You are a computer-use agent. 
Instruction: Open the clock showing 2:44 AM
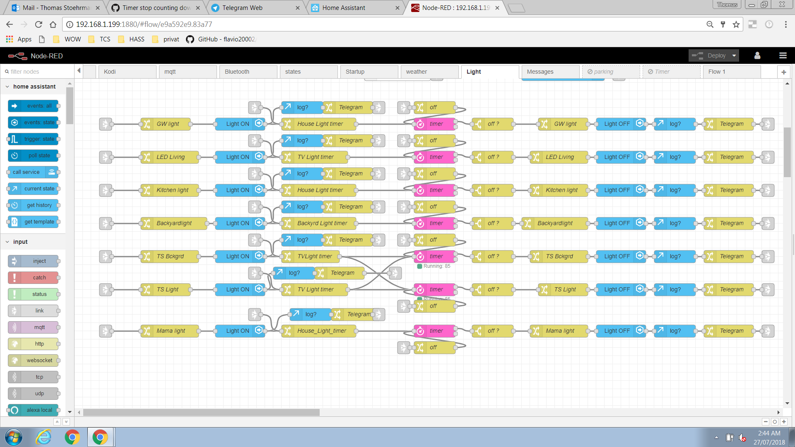click(769, 437)
